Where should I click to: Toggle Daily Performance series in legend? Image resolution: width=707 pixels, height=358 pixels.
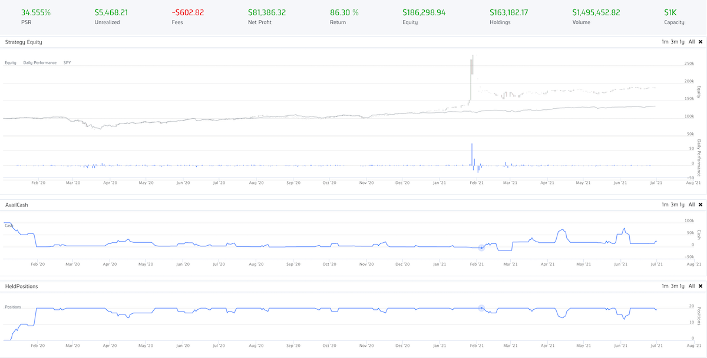click(39, 62)
